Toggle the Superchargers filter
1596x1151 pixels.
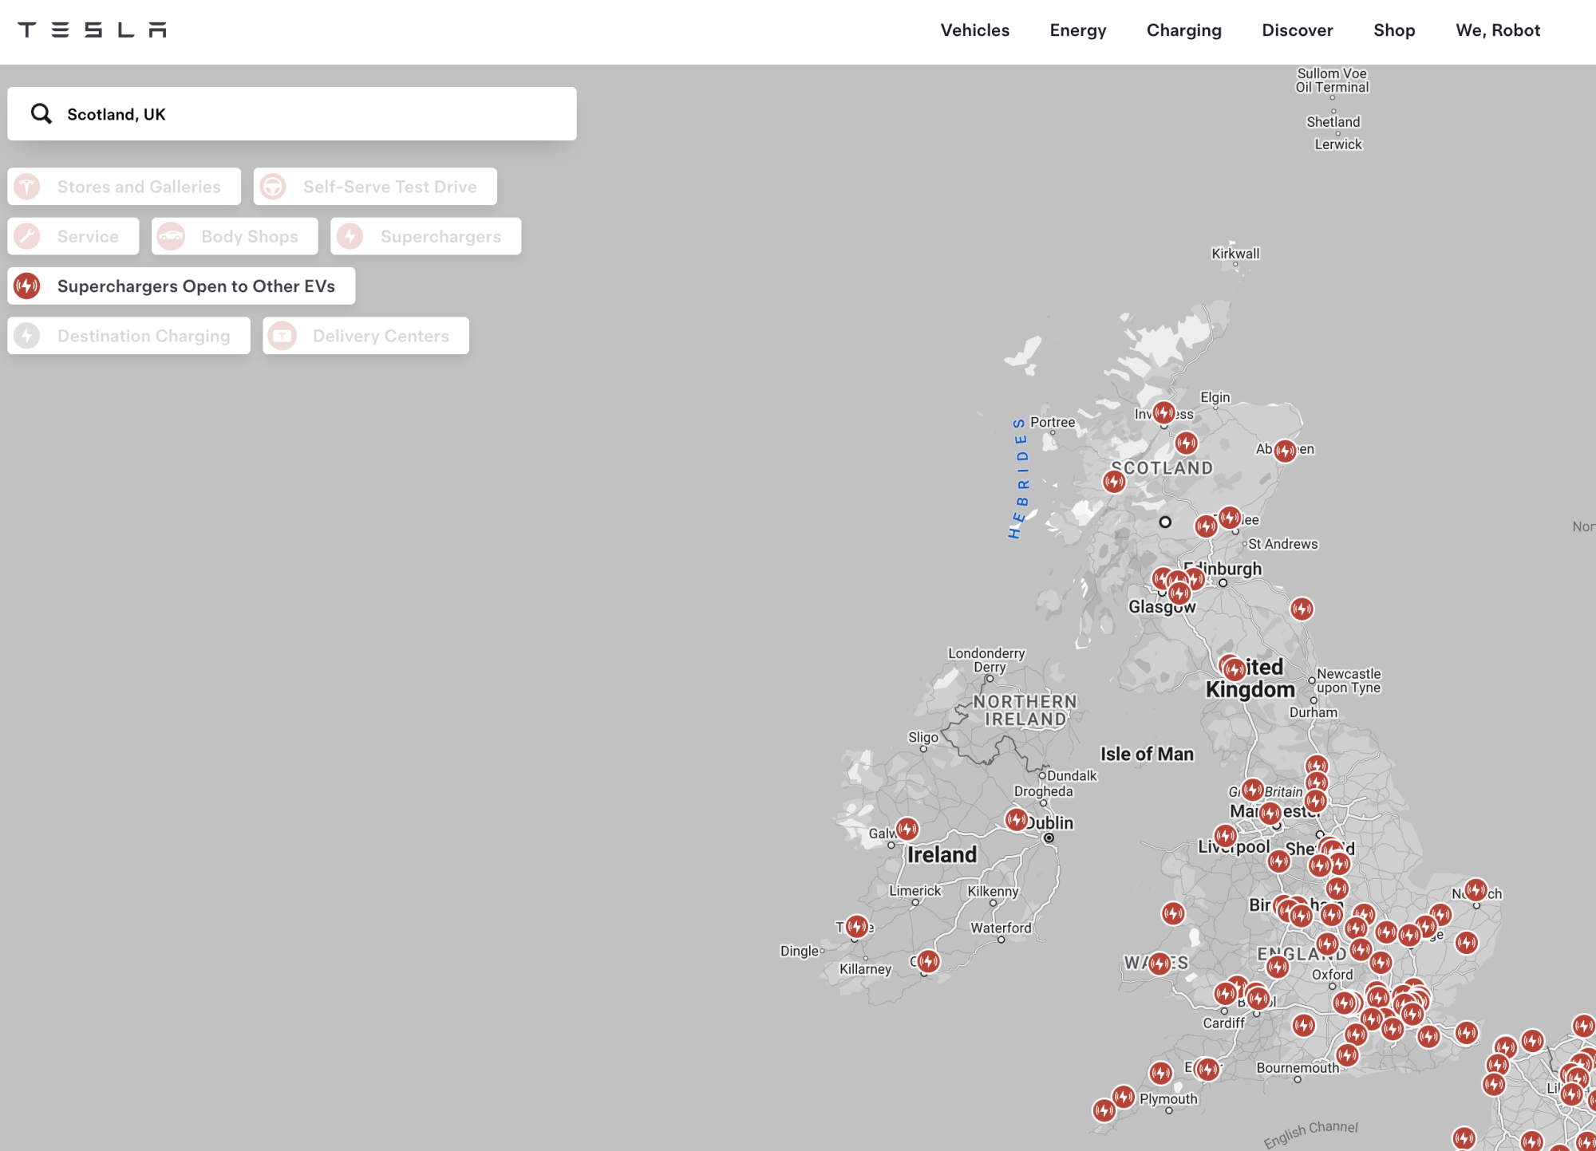click(x=426, y=236)
